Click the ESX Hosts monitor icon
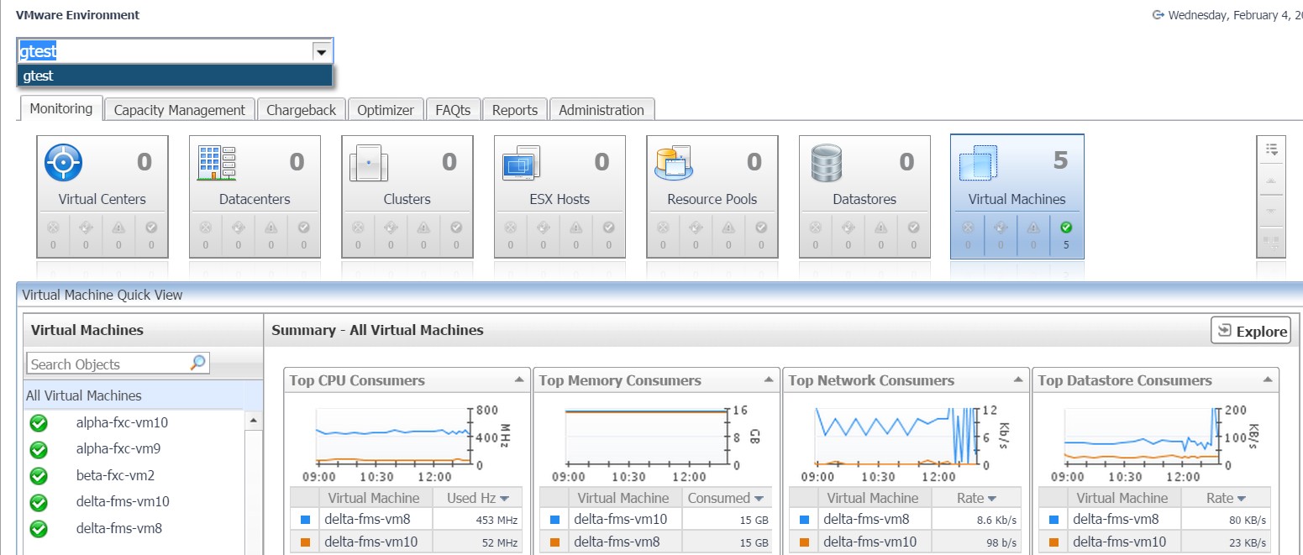This screenshot has width=1303, height=555. pyautogui.click(x=520, y=162)
